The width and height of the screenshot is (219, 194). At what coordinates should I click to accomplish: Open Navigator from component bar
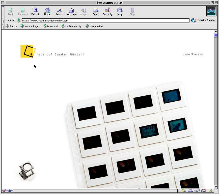pos(184,191)
